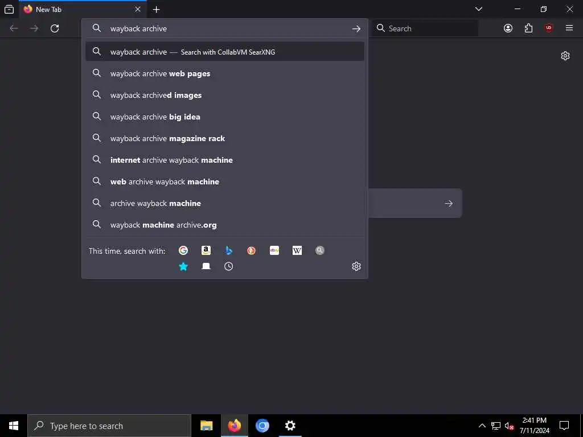
Task: Pick suggestion "wayback archive big idea"
Action: point(225,117)
